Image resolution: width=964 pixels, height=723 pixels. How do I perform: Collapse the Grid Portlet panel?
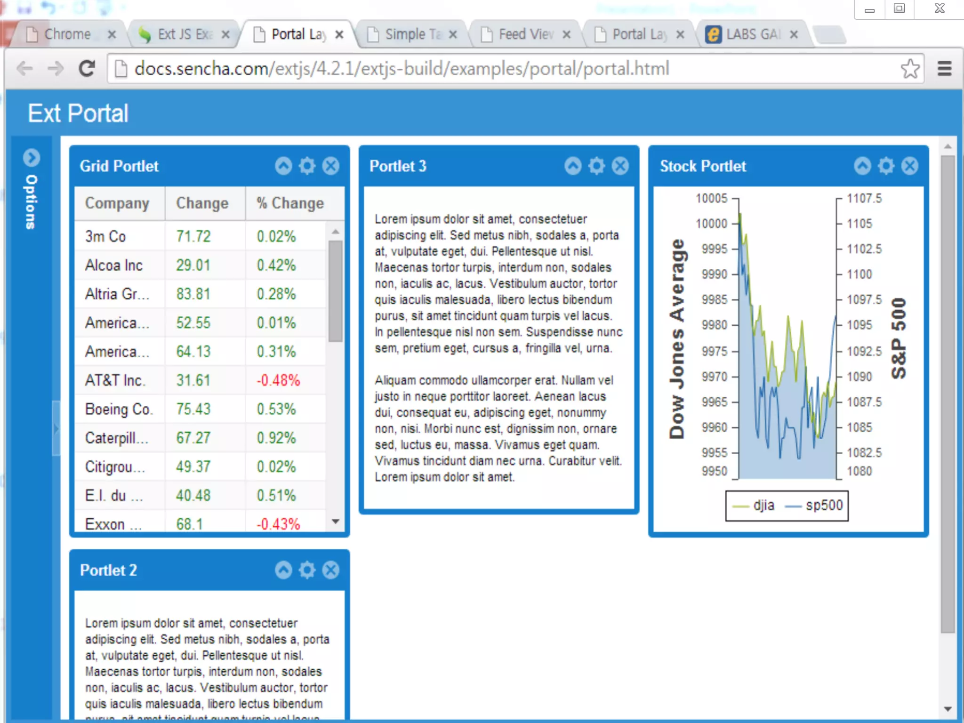click(283, 166)
